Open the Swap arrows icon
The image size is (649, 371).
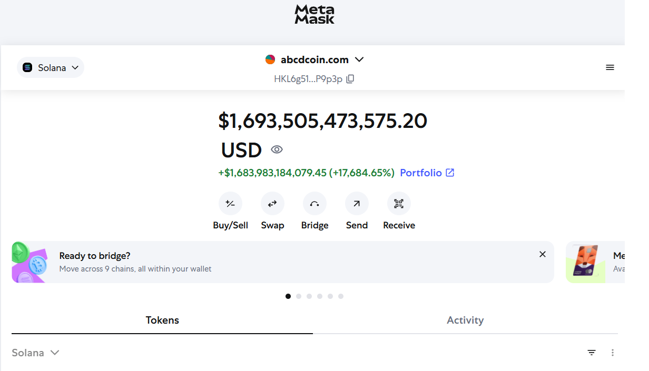(x=272, y=204)
